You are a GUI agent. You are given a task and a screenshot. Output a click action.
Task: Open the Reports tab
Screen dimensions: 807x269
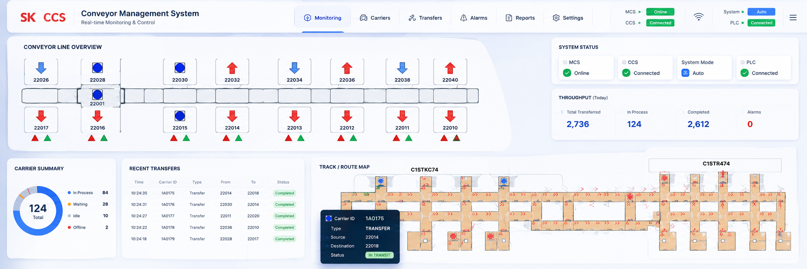(x=520, y=18)
